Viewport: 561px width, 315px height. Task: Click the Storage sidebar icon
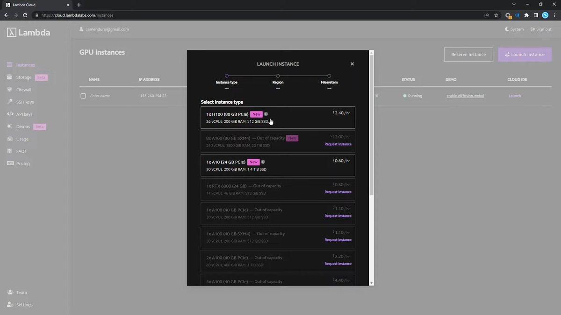click(10, 77)
